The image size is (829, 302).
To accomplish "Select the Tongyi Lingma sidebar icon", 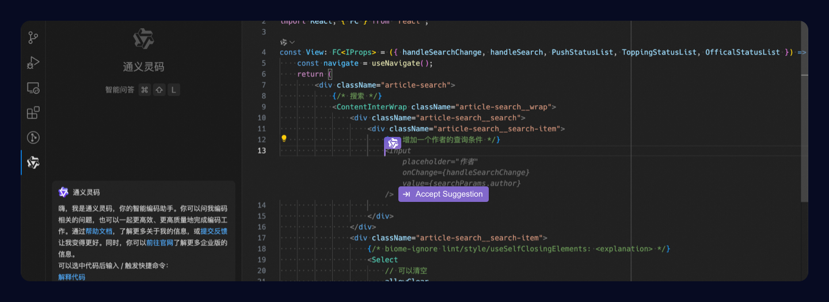I will pyautogui.click(x=33, y=163).
